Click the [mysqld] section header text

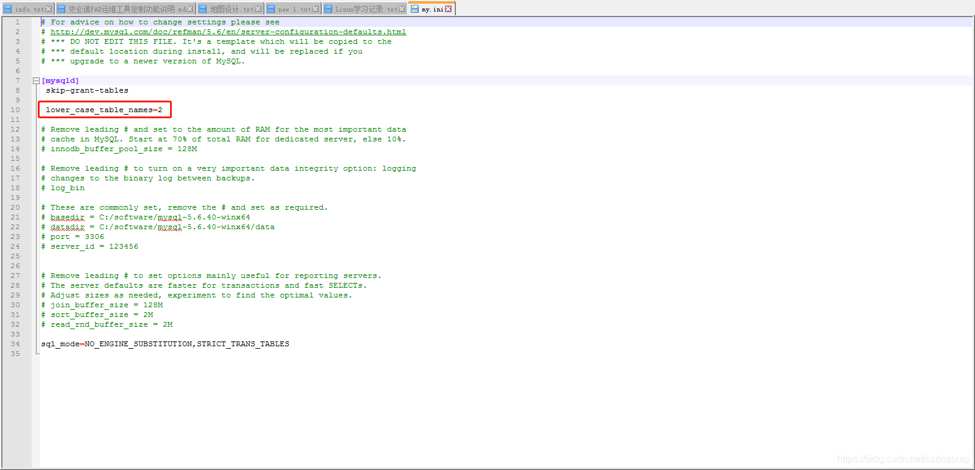[x=60, y=80]
